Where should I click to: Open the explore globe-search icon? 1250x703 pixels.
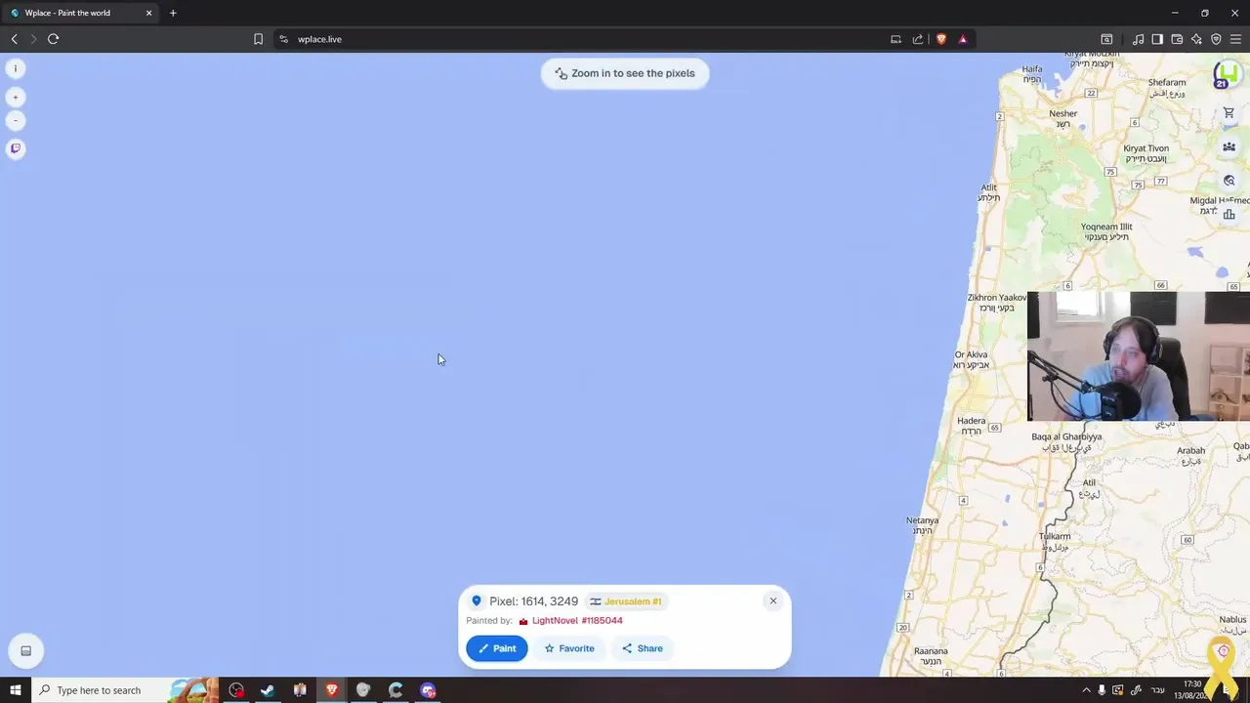(1229, 181)
